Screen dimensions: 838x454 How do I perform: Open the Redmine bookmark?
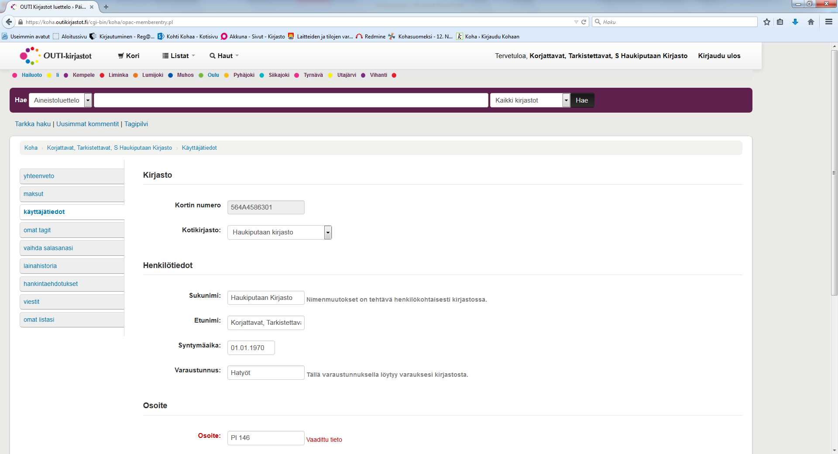(x=371, y=37)
